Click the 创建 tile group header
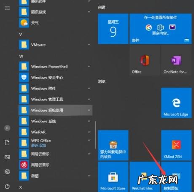The width and height of the screenshot is (194, 192). (x=102, y=7)
